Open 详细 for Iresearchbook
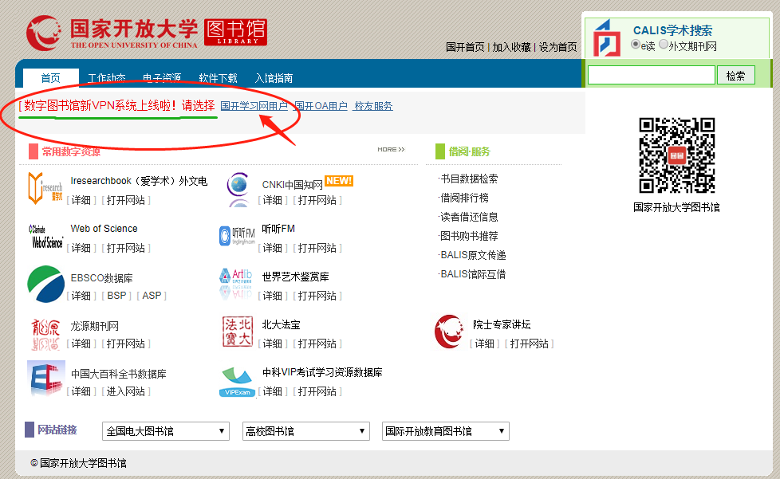The width and height of the screenshot is (780, 479). pyautogui.click(x=81, y=200)
